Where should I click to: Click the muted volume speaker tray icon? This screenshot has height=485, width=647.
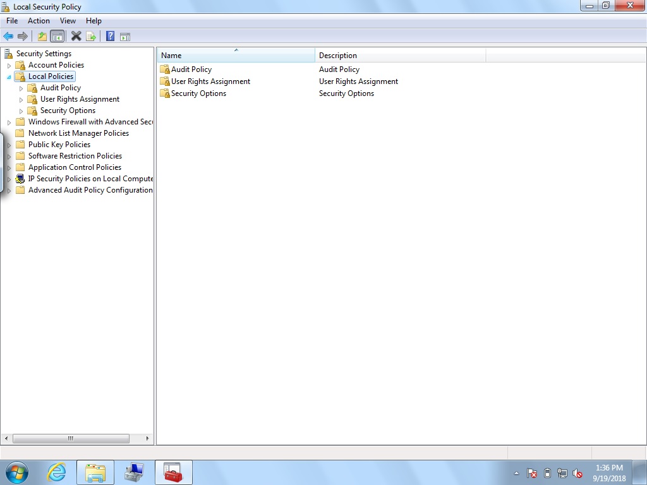[577, 473]
